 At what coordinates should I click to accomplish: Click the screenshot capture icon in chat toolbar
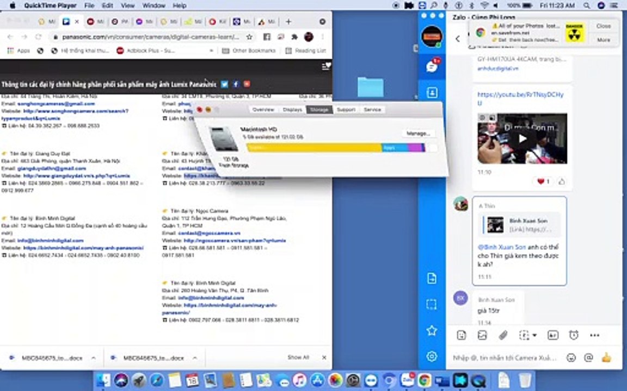pos(524,335)
